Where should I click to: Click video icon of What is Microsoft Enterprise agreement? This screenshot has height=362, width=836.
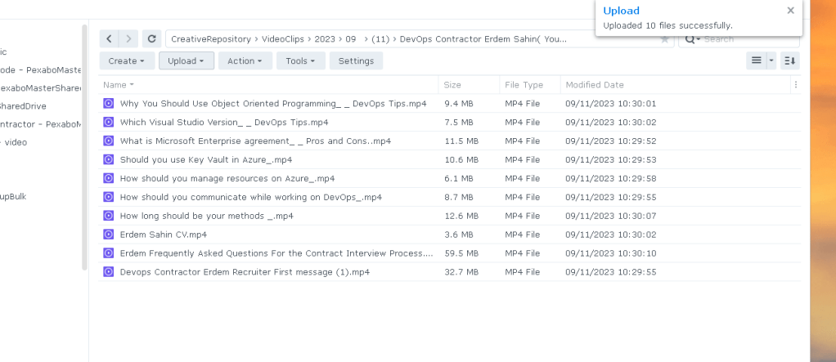click(x=108, y=141)
